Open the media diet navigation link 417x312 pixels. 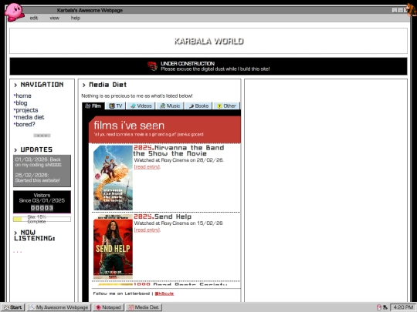[x=30, y=117]
